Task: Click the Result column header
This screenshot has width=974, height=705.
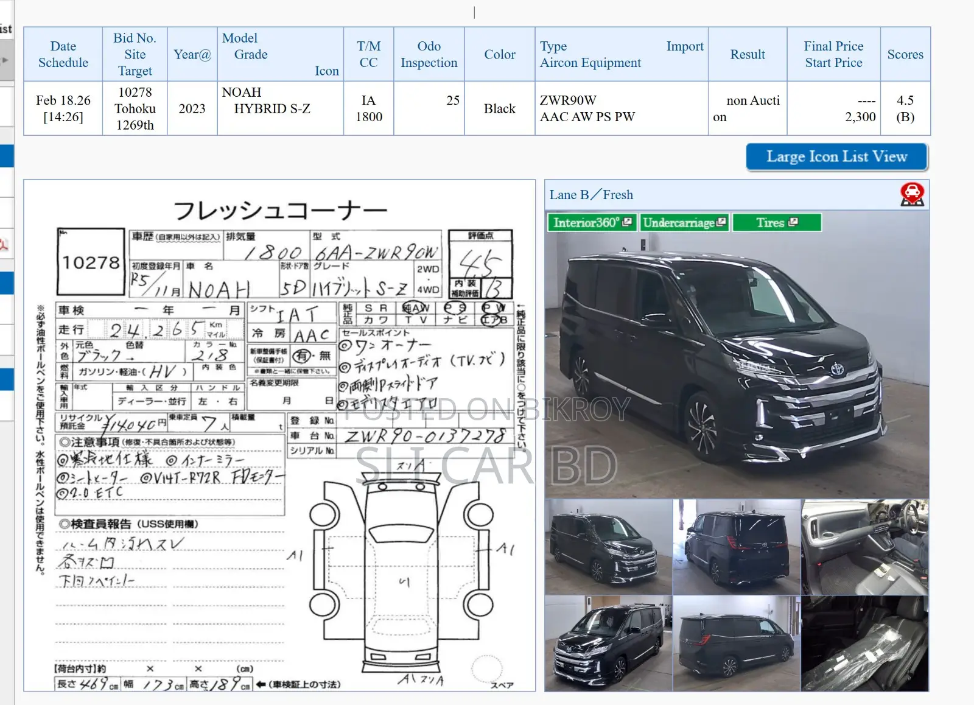Action: [748, 54]
